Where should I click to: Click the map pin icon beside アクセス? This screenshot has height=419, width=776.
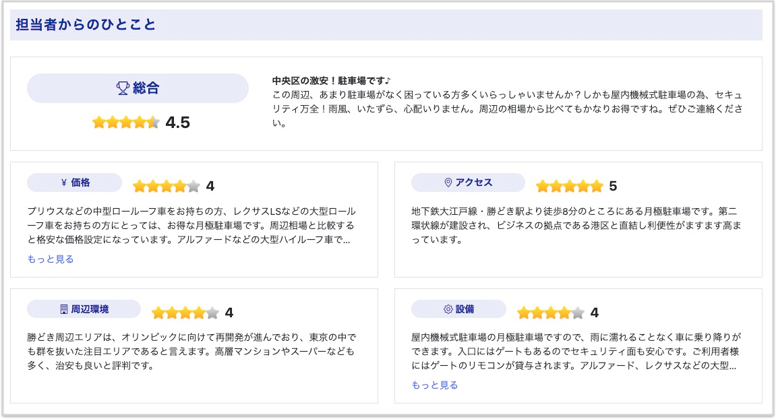click(448, 183)
